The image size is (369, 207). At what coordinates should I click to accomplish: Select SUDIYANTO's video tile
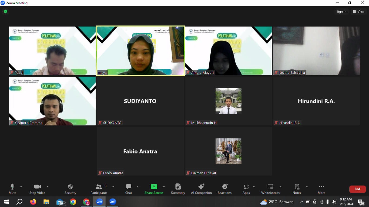[x=140, y=101]
